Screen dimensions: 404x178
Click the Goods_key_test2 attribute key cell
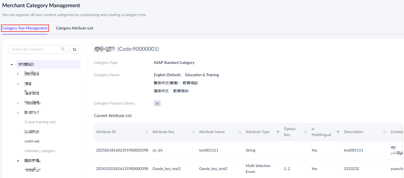pos(166,169)
